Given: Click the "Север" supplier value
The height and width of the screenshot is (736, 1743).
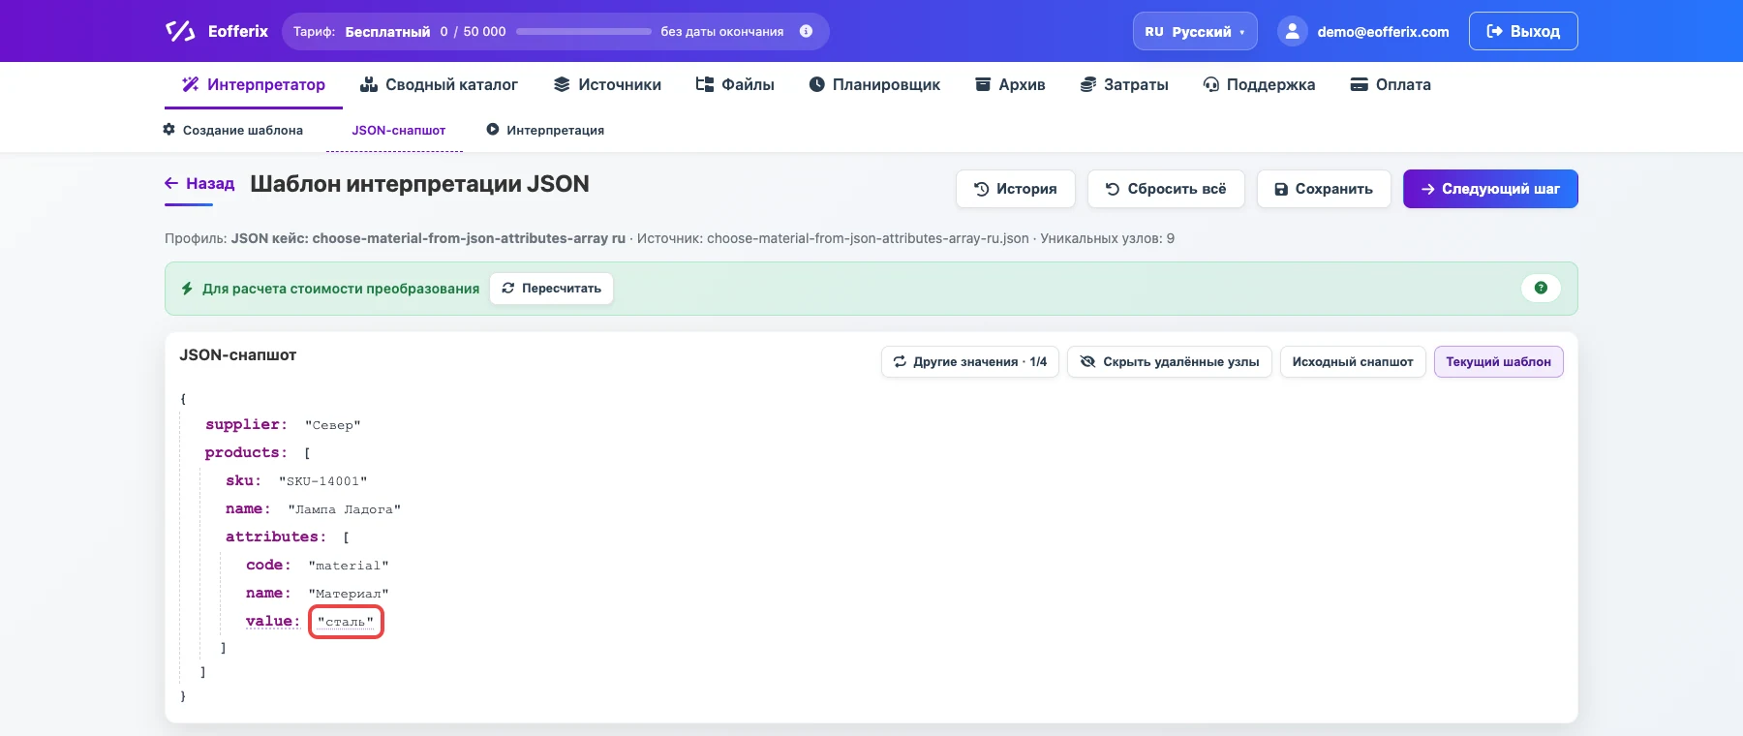Looking at the screenshot, I should pos(333,425).
